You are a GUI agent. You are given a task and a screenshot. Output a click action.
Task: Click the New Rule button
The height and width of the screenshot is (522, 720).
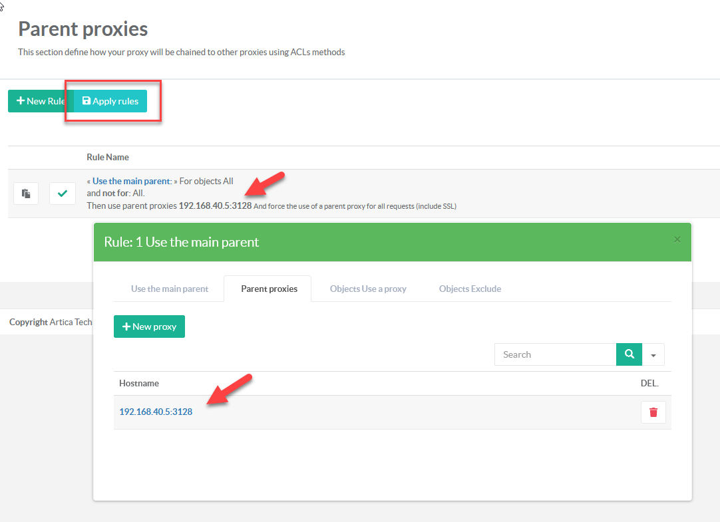pos(39,101)
